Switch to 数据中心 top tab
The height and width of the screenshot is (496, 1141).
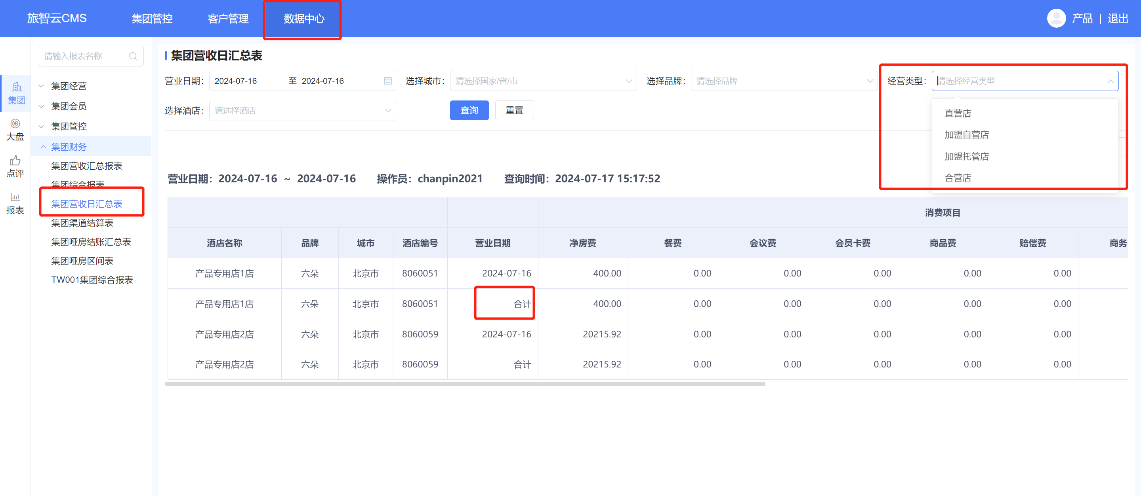304,19
